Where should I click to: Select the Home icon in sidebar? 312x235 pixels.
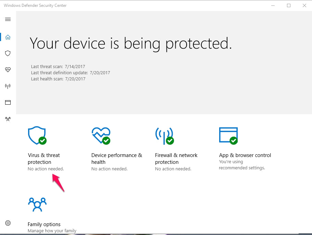pyautogui.click(x=8, y=37)
